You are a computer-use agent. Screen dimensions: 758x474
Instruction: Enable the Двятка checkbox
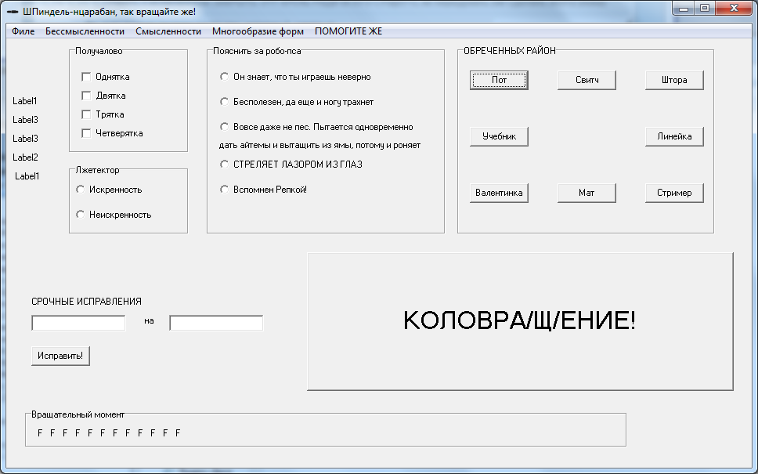point(86,96)
